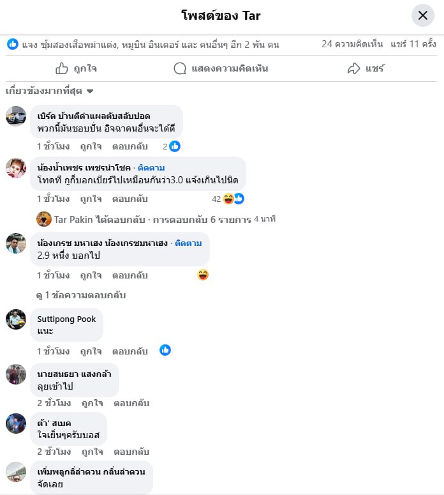Click haha emoji on 2.9 comment
Screen dimensions: 444x495
[203, 275]
